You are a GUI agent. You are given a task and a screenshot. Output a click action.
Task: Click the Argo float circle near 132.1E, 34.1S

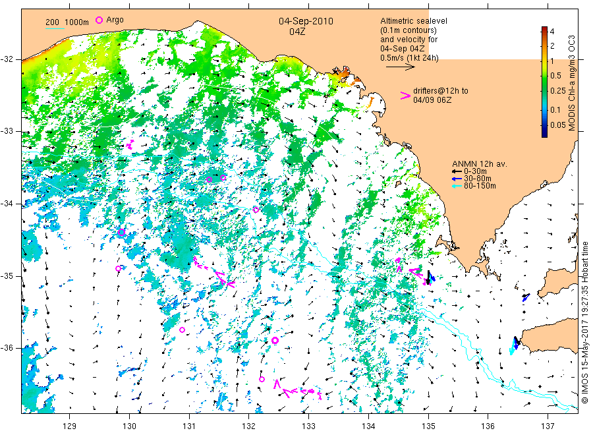(256, 210)
